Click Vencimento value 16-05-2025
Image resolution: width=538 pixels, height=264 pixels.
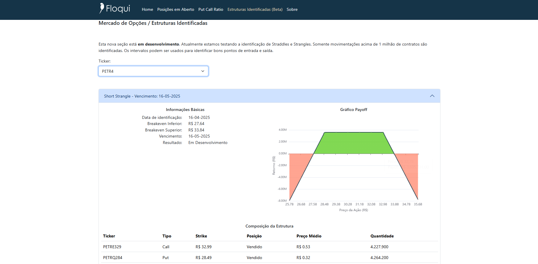click(199, 136)
